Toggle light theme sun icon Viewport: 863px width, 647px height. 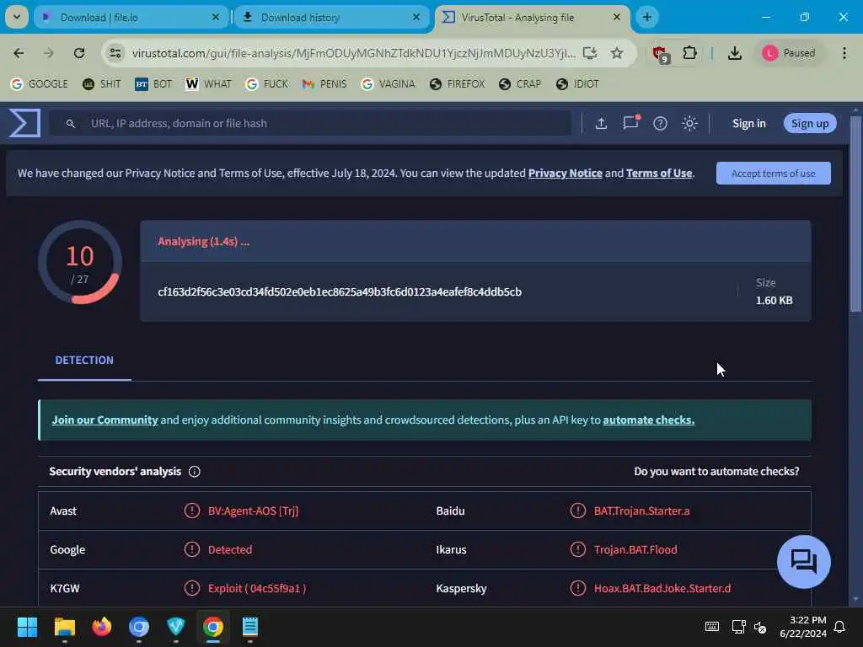tap(689, 123)
